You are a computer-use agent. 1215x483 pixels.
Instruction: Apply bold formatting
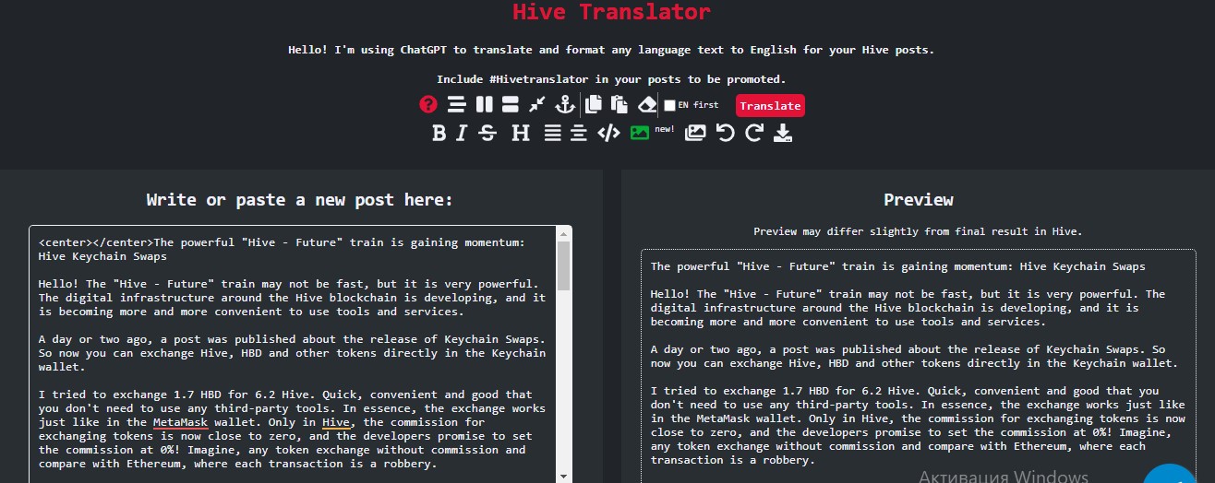click(x=439, y=133)
